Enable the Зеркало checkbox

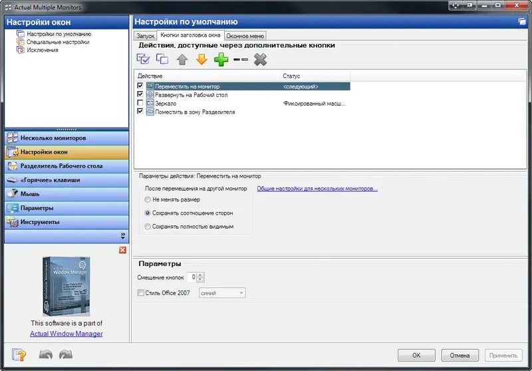point(140,102)
